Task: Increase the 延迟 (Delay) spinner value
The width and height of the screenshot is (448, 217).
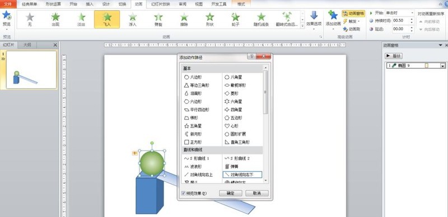Action: 412,27
